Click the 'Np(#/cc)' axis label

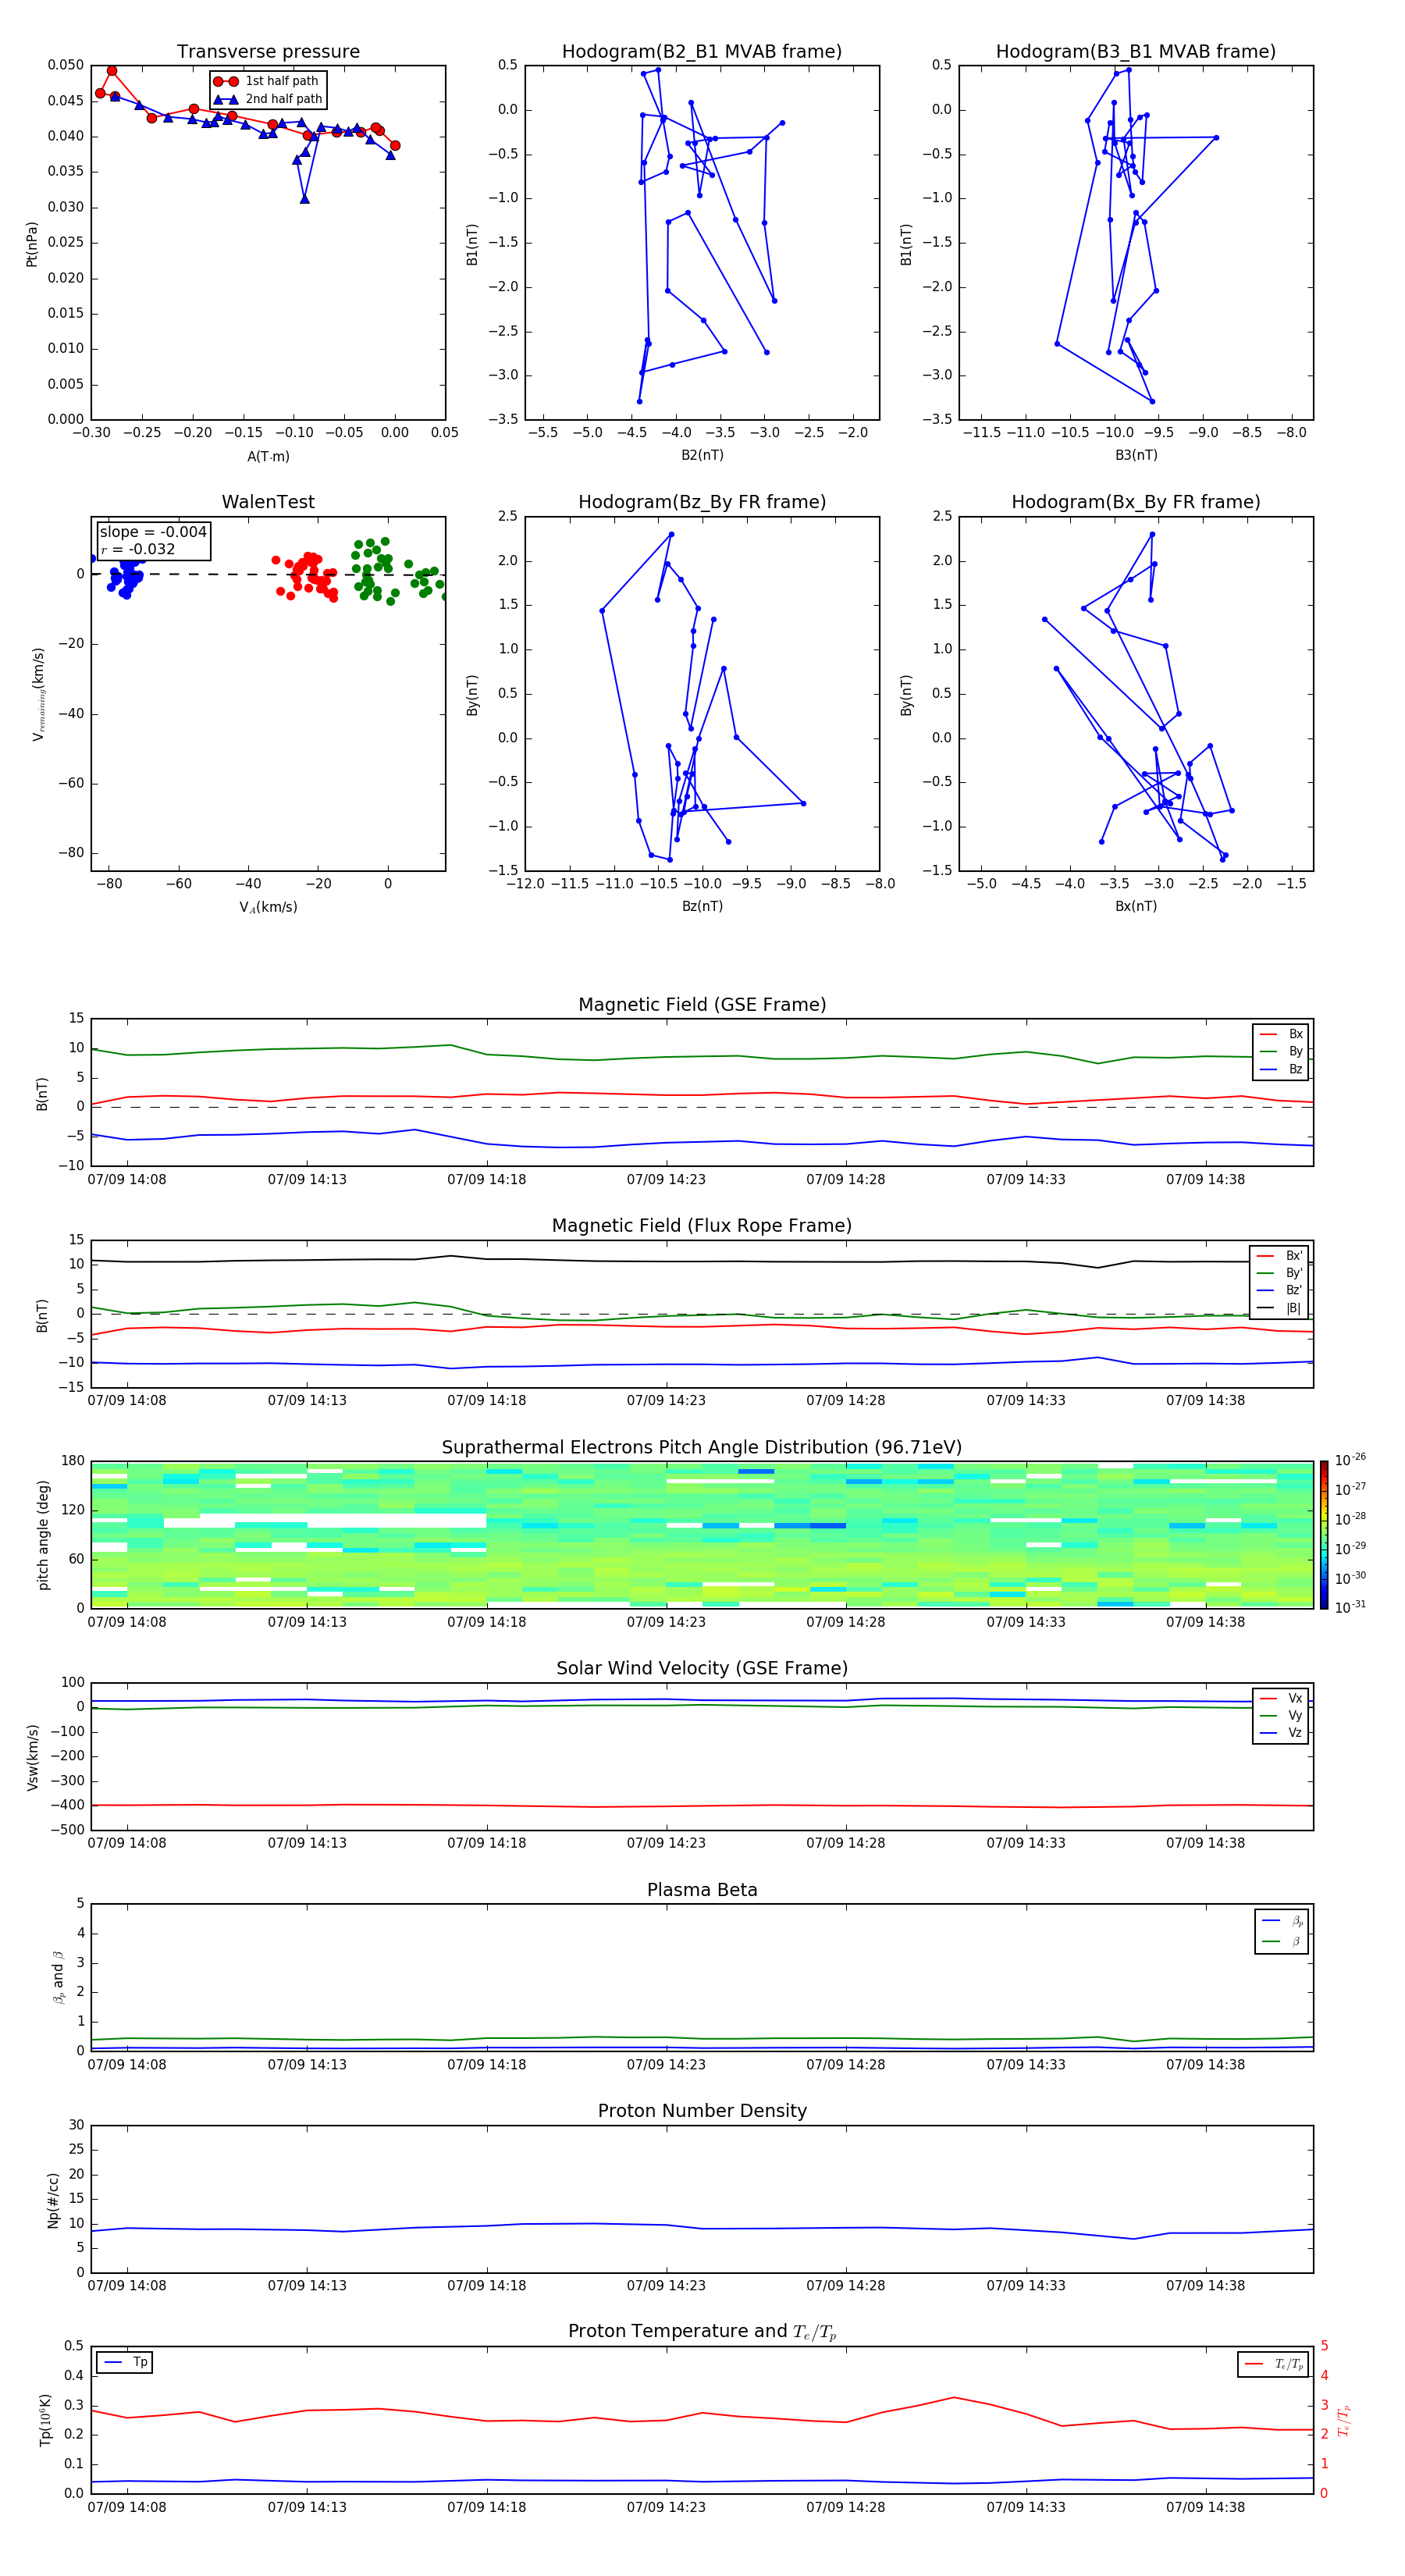point(54,2200)
